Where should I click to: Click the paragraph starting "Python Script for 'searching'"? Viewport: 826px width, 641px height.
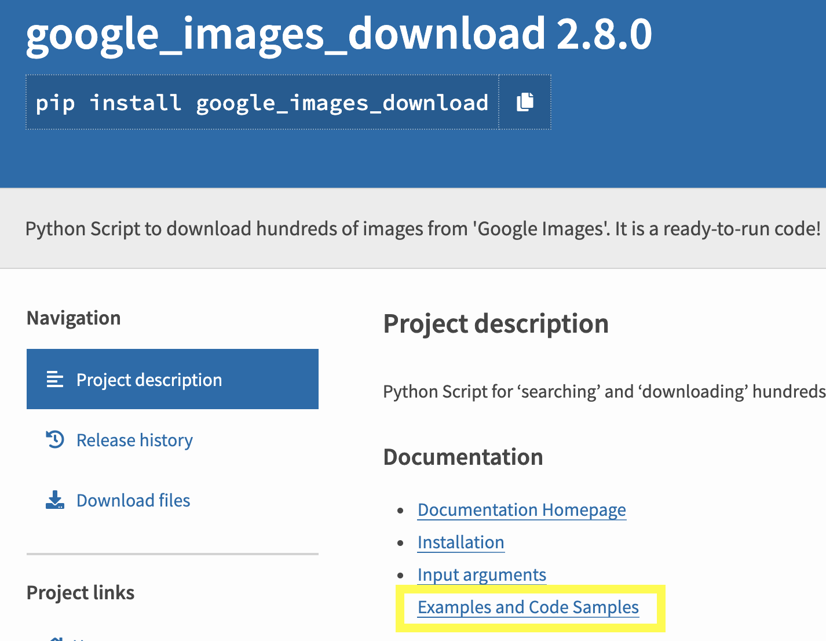(x=604, y=391)
